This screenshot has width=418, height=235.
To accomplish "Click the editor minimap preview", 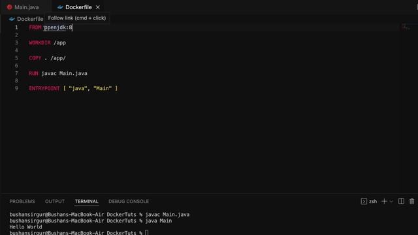I will point(406,27).
